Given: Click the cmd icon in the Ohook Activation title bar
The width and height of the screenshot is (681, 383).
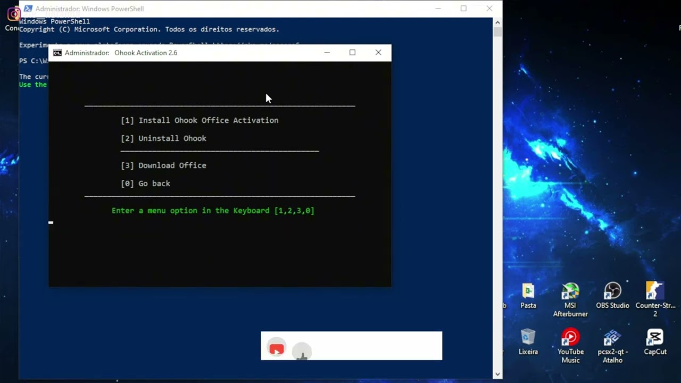Looking at the screenshot, I should [57, 53].
